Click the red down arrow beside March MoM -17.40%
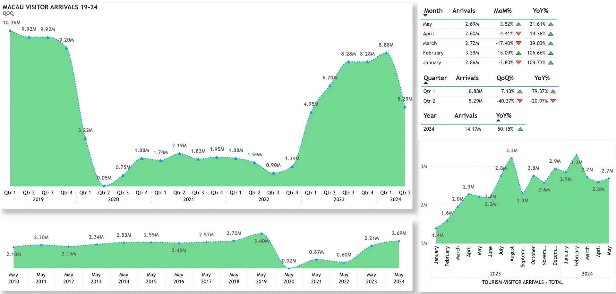The image size is (616, 294). 518,43
